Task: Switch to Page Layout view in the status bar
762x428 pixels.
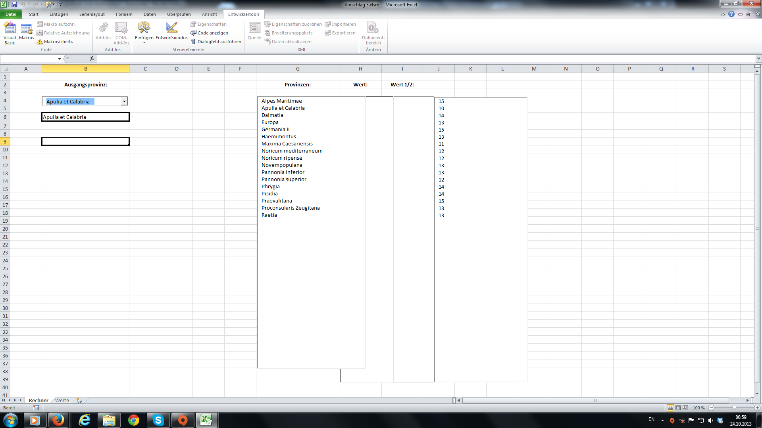Action: (x=678, y=408)
